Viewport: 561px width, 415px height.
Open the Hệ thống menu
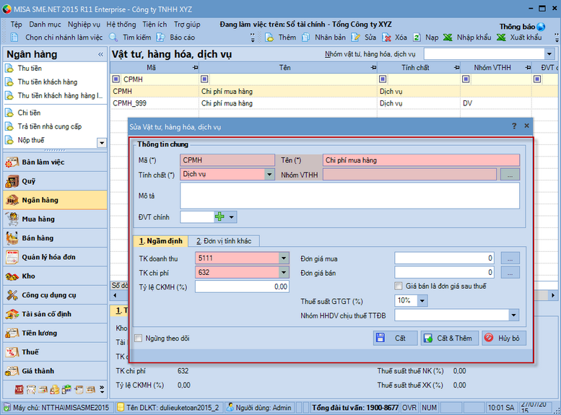pos(121,25)
